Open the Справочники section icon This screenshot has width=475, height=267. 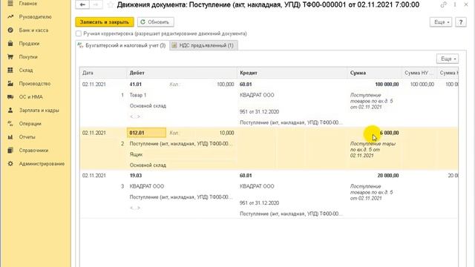tap(10, 151)
